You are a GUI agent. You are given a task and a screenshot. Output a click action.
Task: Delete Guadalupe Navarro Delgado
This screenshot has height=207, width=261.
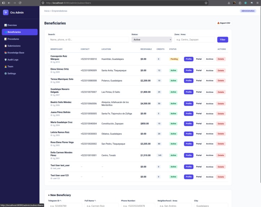tap(221, 92)
